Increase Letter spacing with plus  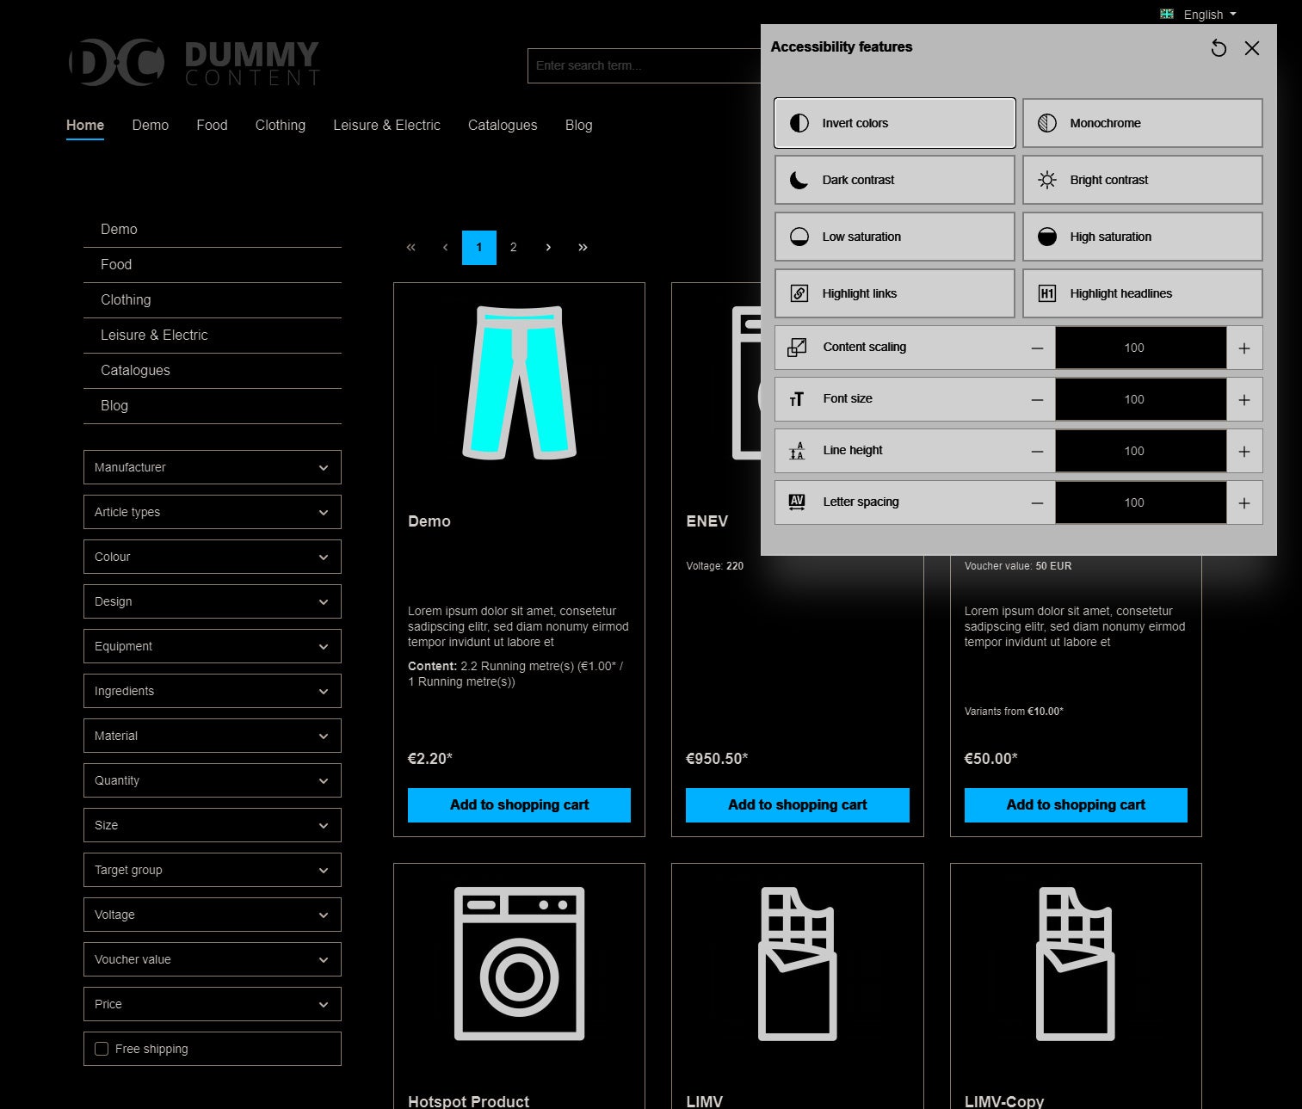coord(1244,503)
